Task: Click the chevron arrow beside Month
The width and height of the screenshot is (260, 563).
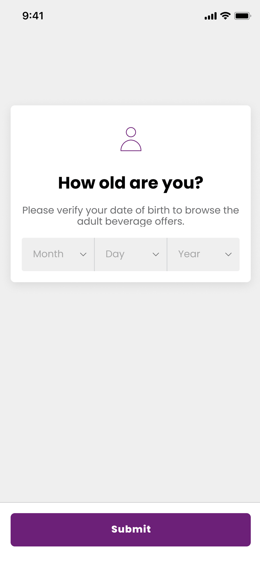Action: pyautogui.click(x=83, y=254)
